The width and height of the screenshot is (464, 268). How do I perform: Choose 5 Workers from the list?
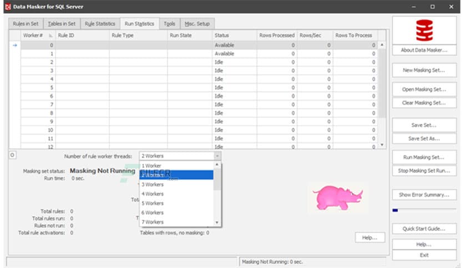click(176, 203)
